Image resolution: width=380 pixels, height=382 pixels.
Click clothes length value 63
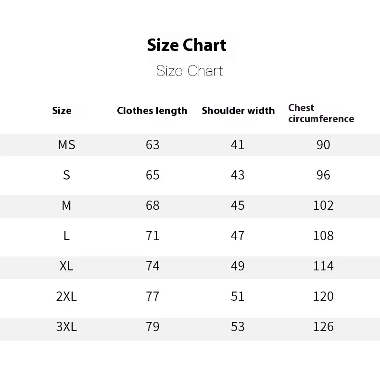click(152, 145)
